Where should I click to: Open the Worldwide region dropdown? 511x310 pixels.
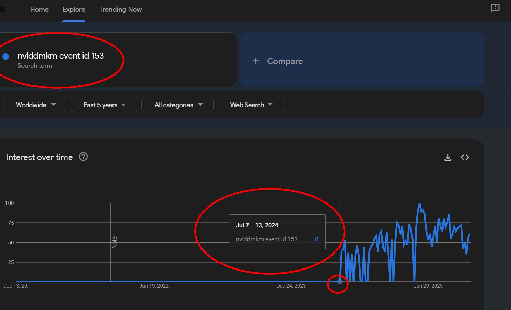35,105
